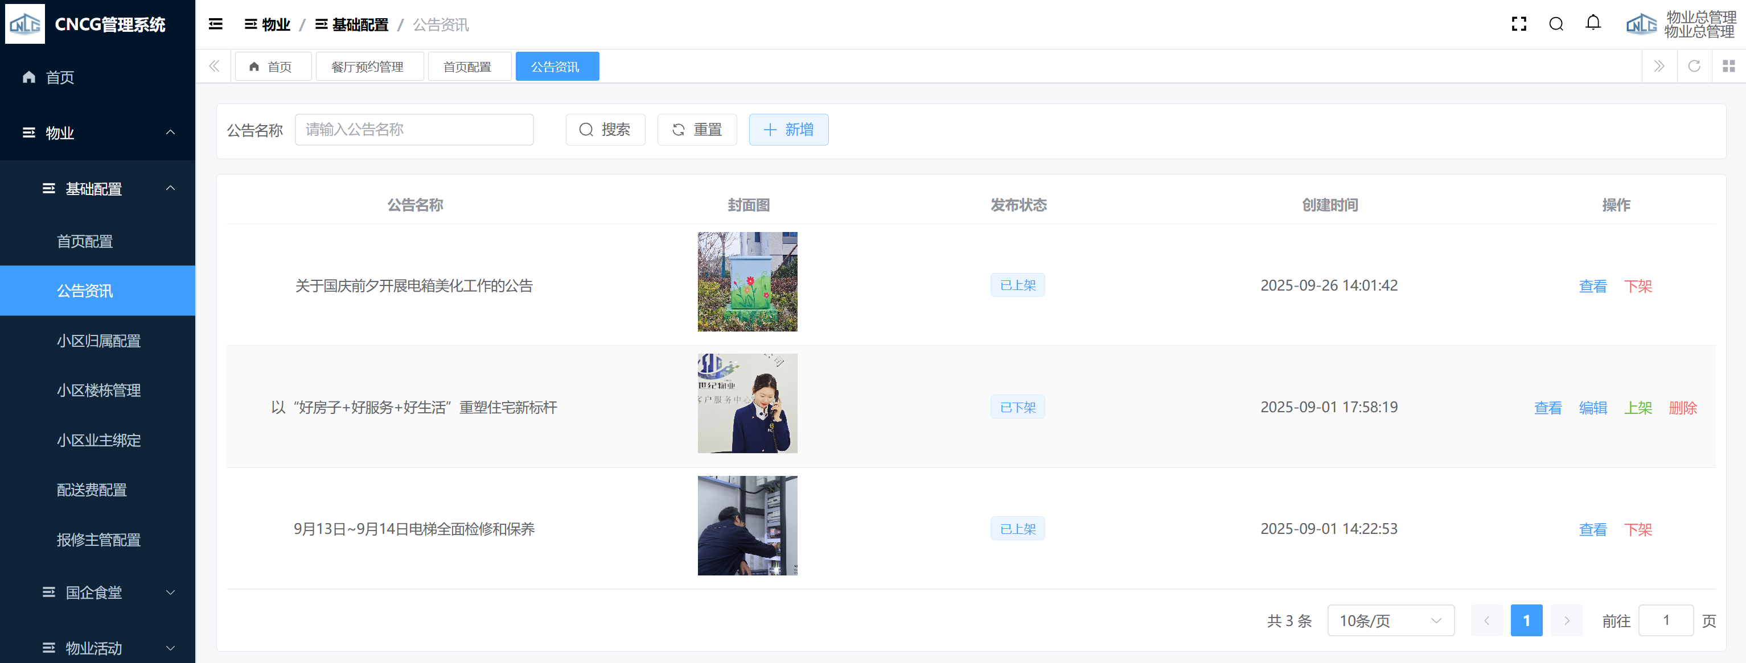Collapse sidebar with hamburger icon
Screen dimensions: 1746x663
tap(216, 24)
